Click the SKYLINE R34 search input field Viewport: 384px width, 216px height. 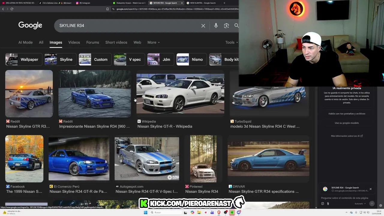[x=129, y=26]
